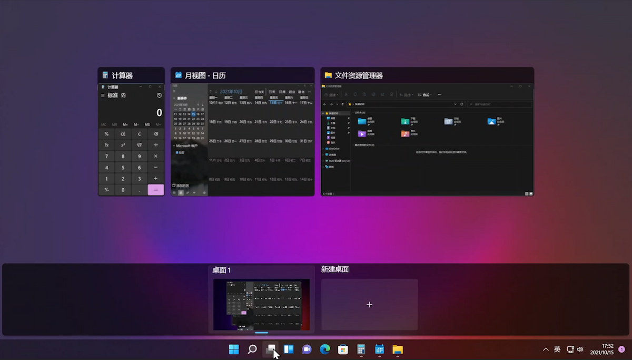Image resolution: width=632 pixels, height=360 pixels.
Task: Open the notification count badge
Action: pyautogui.click(x=621, y=349)
